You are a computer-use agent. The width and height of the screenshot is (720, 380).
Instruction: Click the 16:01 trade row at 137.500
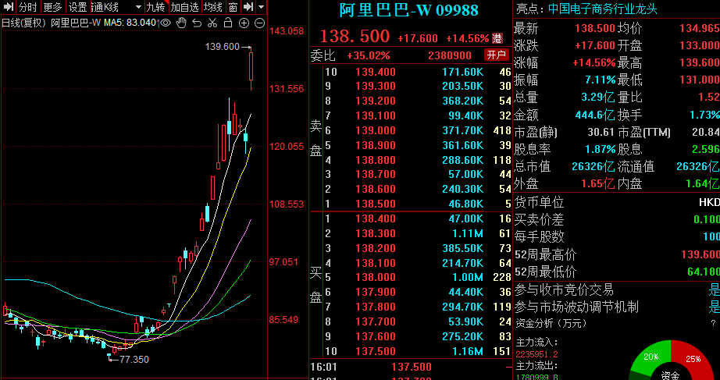click(x=410, y=367)
